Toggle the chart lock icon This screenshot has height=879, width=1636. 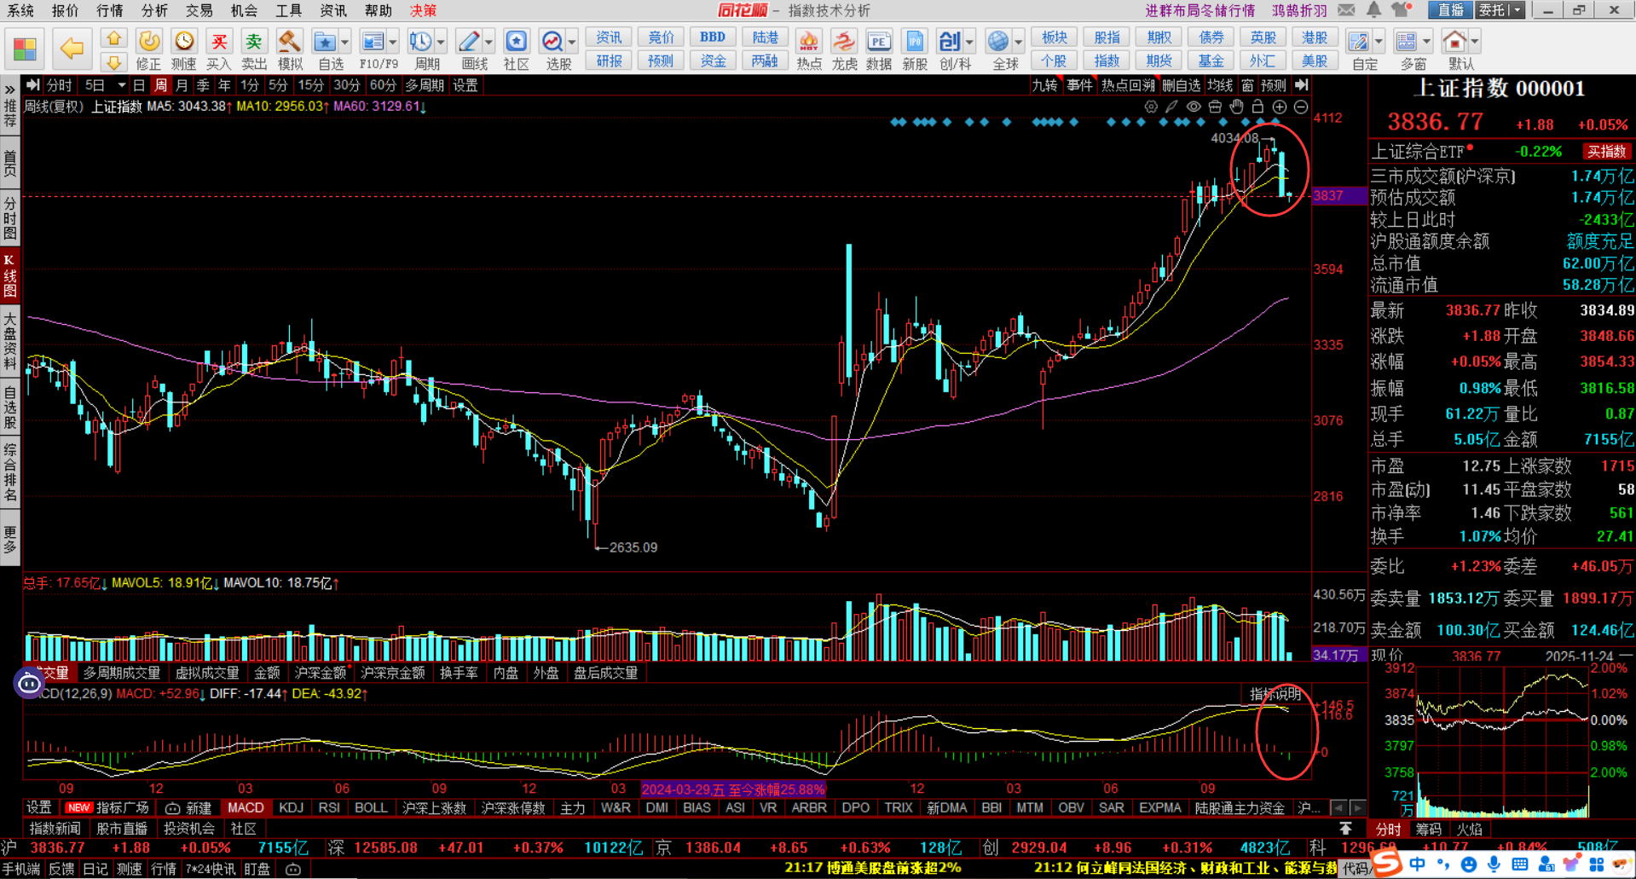coord(1257,107)
